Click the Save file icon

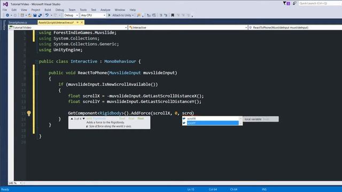[x=35, y=15]
